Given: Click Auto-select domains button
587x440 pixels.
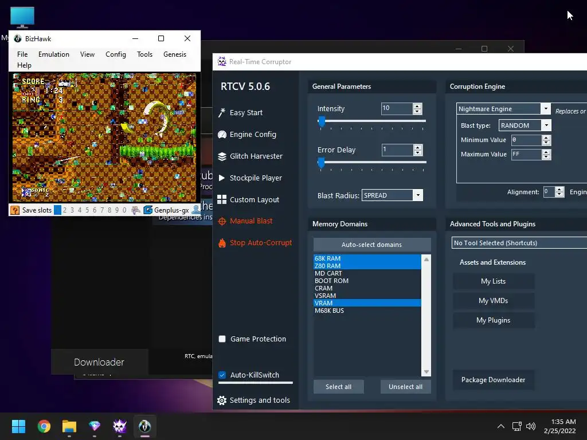Looking at the screenshot, I should click(x=371, y=245).
